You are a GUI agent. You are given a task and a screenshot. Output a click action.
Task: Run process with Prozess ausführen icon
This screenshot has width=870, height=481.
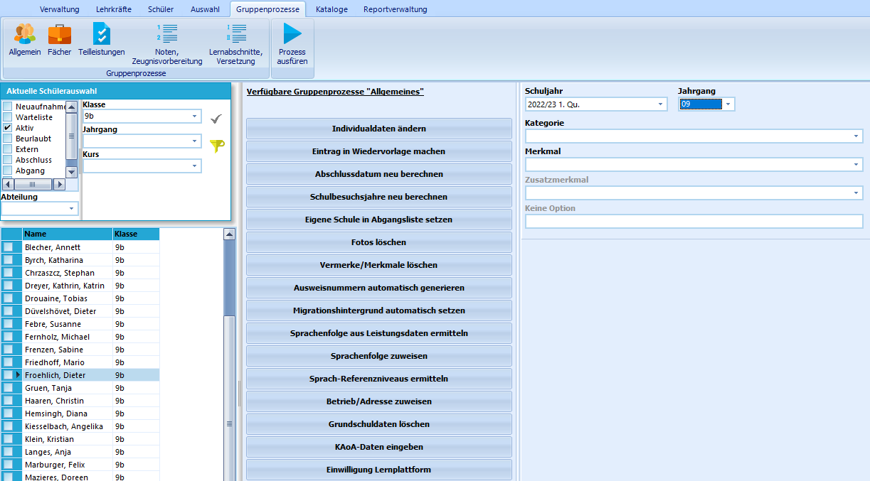coord(292,44)
